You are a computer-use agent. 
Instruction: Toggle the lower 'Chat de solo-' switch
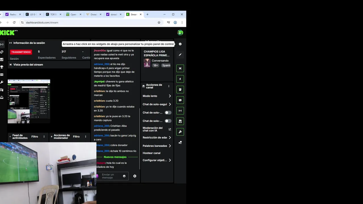168,121
